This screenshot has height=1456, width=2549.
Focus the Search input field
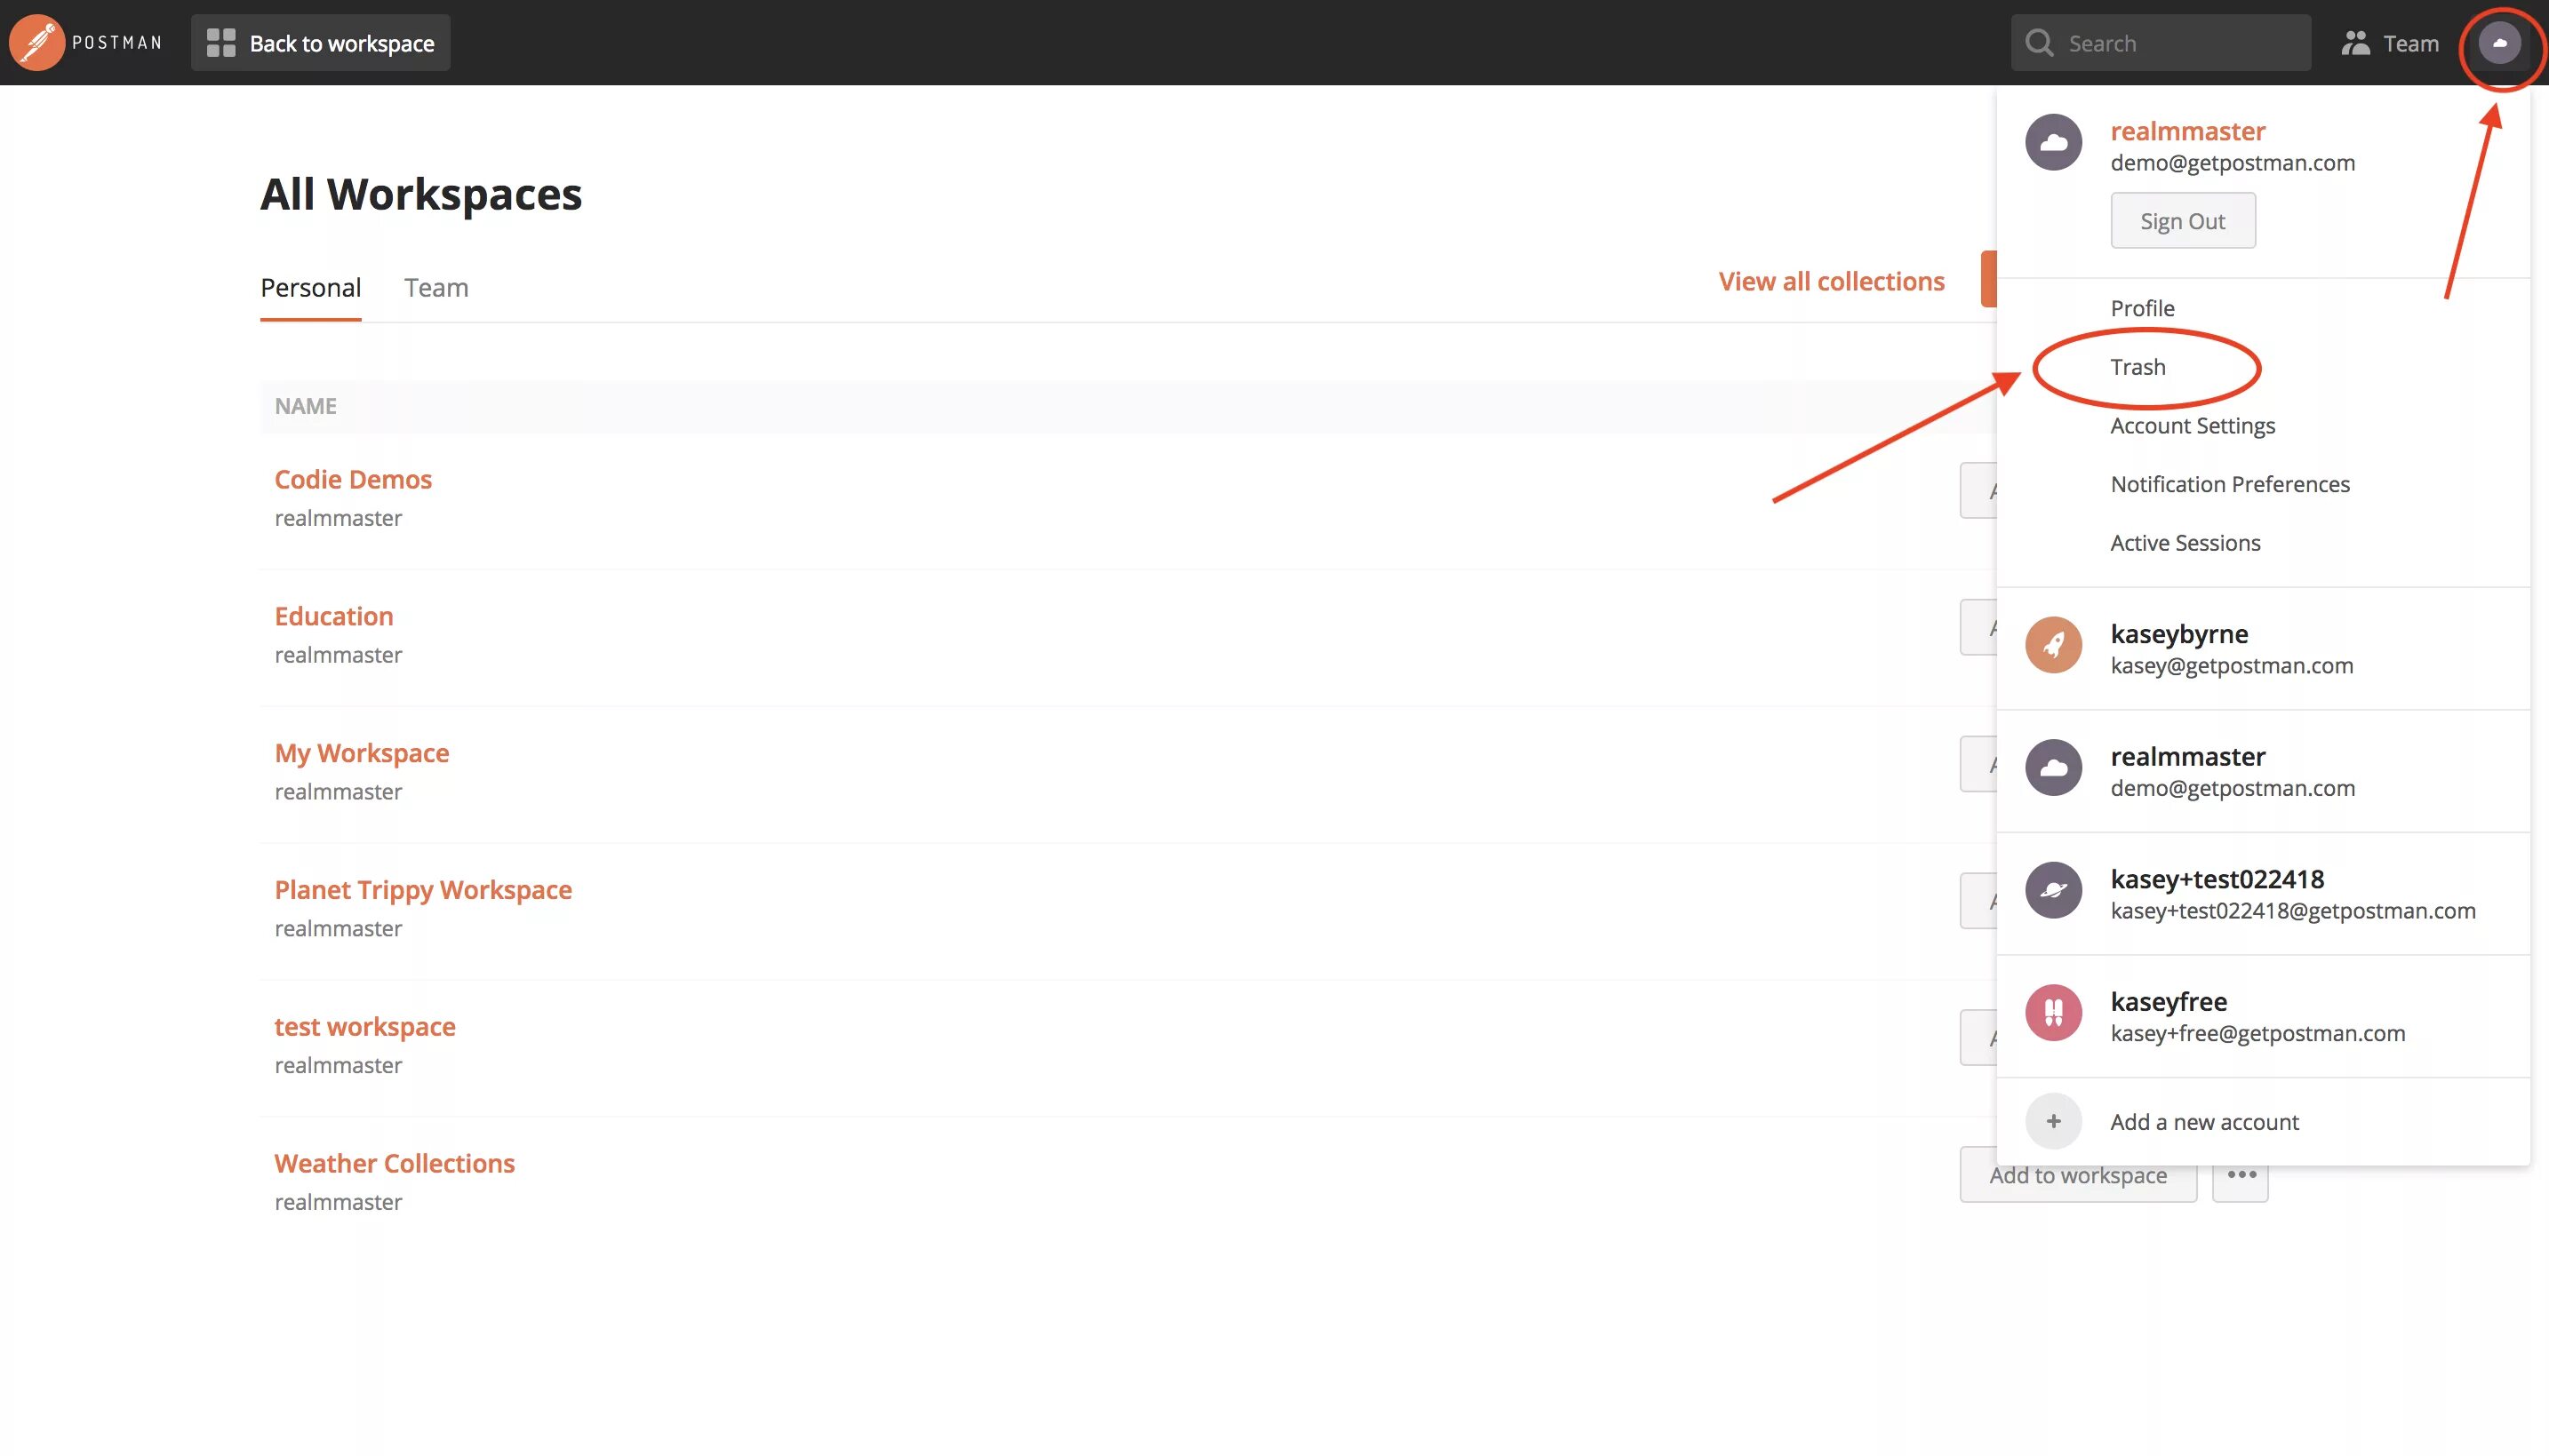point(2161,43)
